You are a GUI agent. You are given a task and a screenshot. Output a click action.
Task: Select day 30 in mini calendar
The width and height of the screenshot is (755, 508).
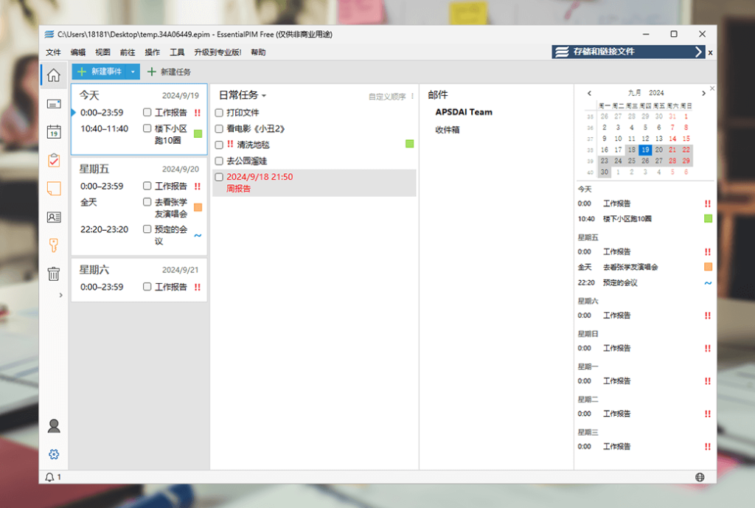(605, 172)
